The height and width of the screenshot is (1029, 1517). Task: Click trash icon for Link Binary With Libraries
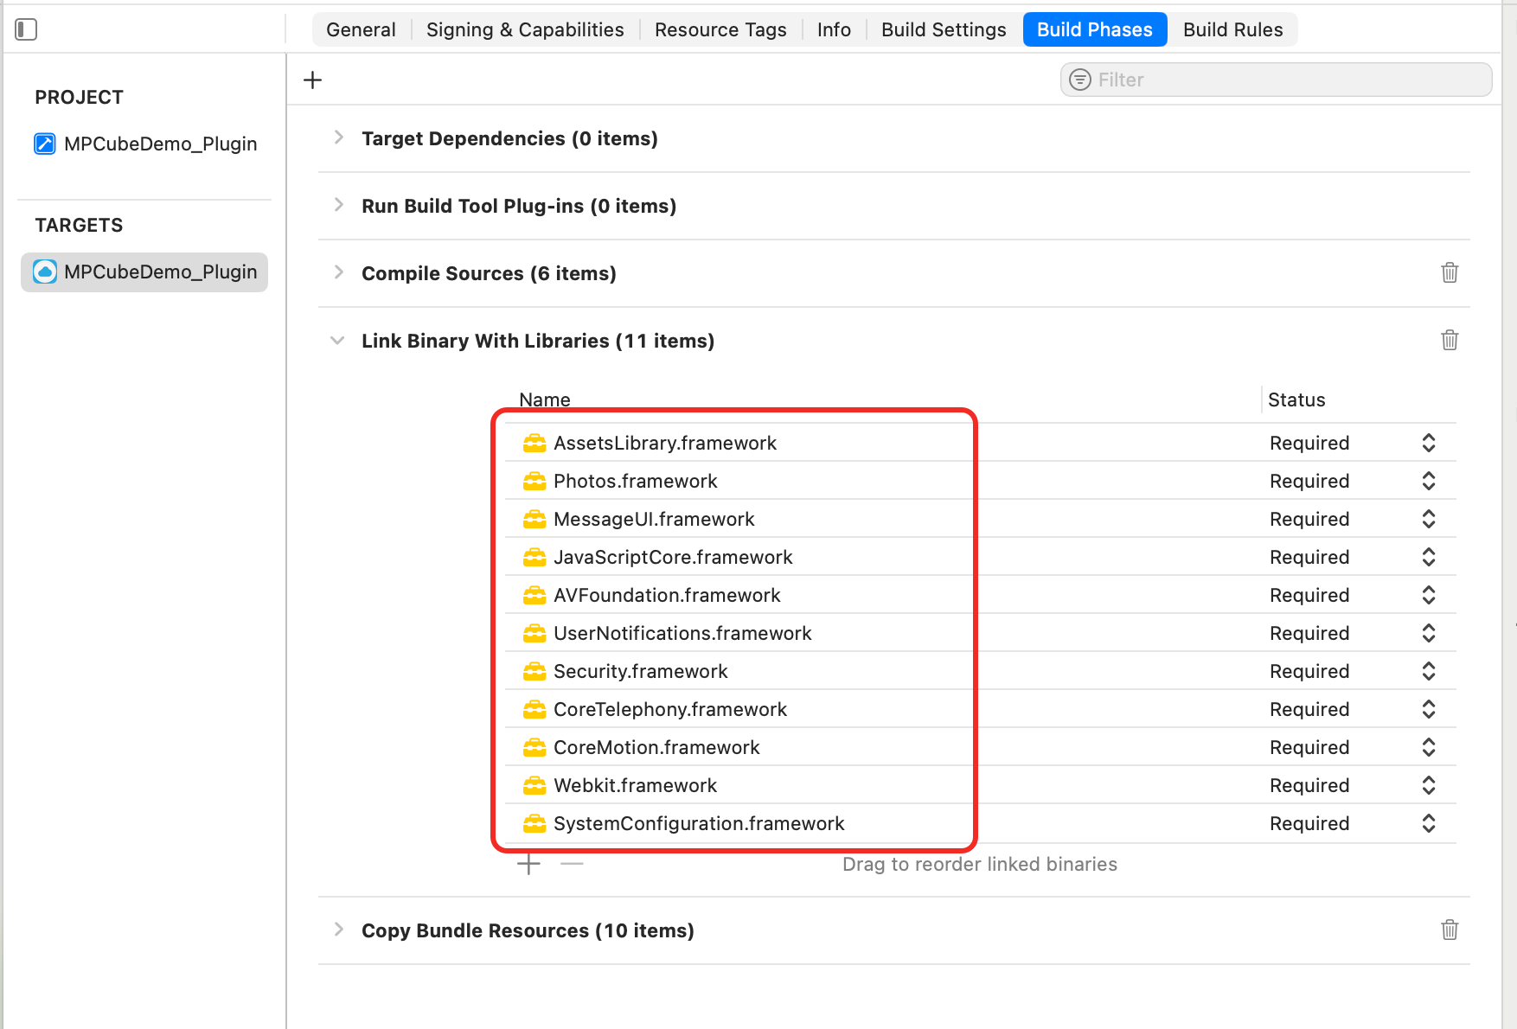[1450, 340]
